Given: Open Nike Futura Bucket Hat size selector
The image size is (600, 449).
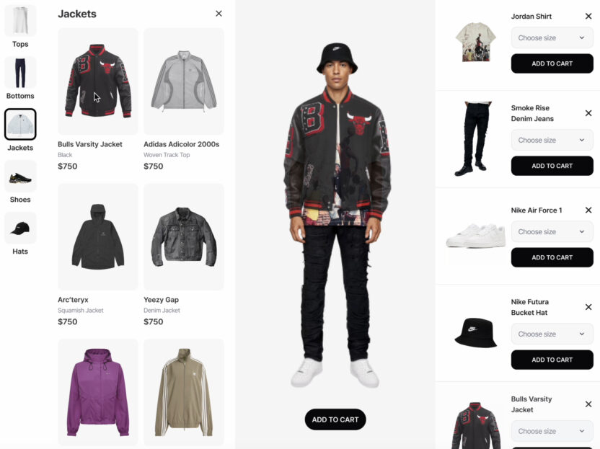Looking at the screenshot, I should 552,334.
